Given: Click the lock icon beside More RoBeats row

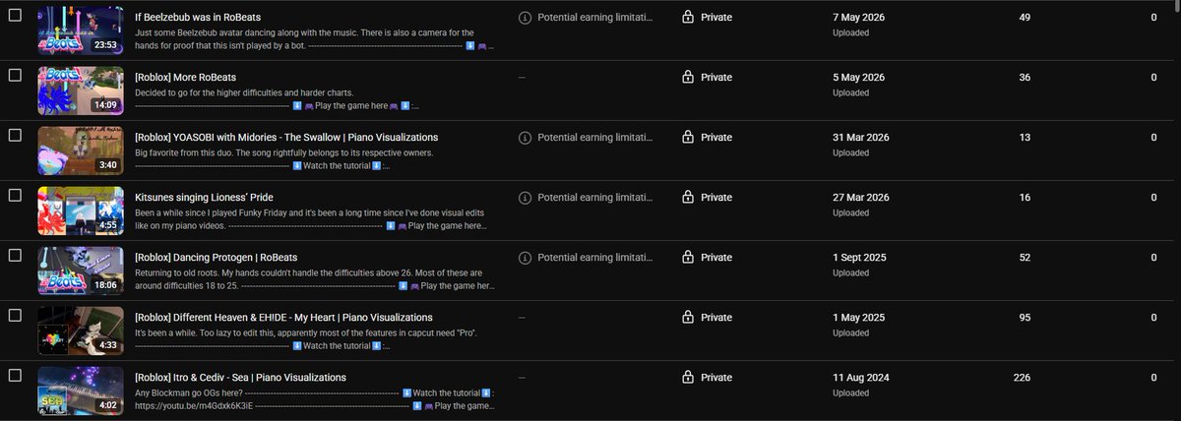Looking at the screenshot, I should point(688,78).
